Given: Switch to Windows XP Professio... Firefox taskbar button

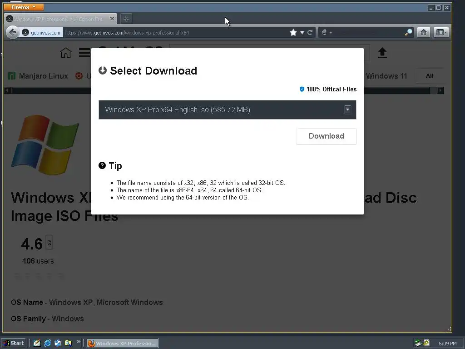Looking at the screenshot, I should [123, 344].
